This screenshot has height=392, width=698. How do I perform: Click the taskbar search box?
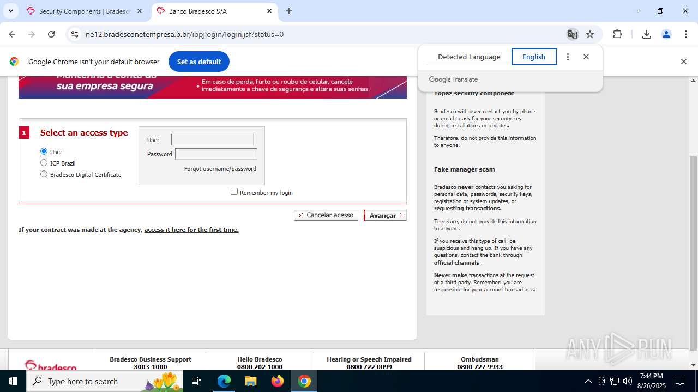[x=105, y=381]
